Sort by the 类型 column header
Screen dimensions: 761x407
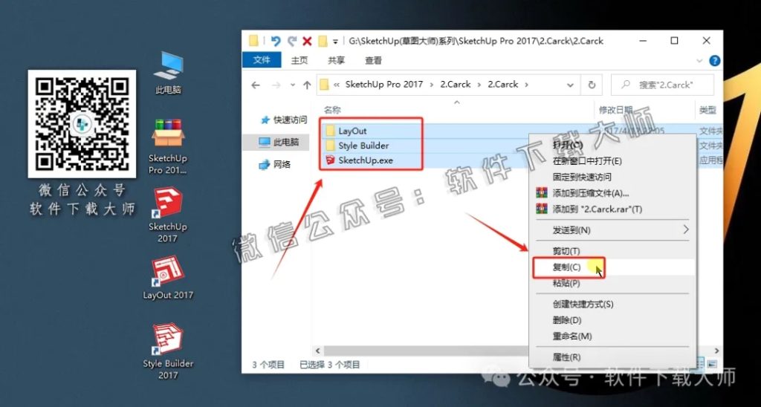click(707, 110)
